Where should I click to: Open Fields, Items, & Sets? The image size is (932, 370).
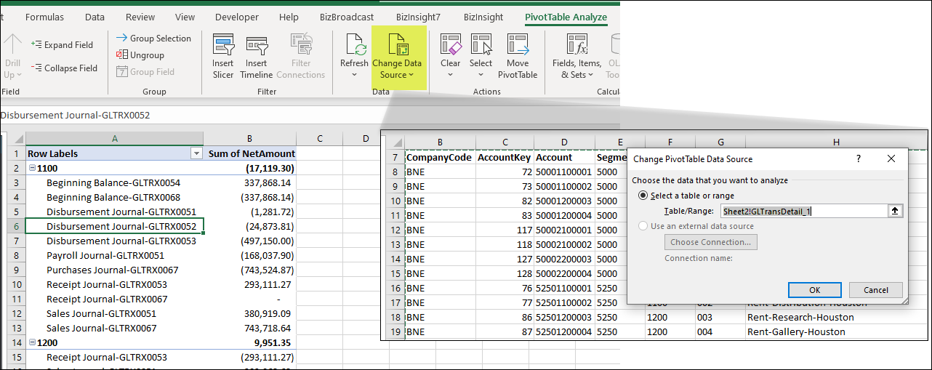point(577,57)
